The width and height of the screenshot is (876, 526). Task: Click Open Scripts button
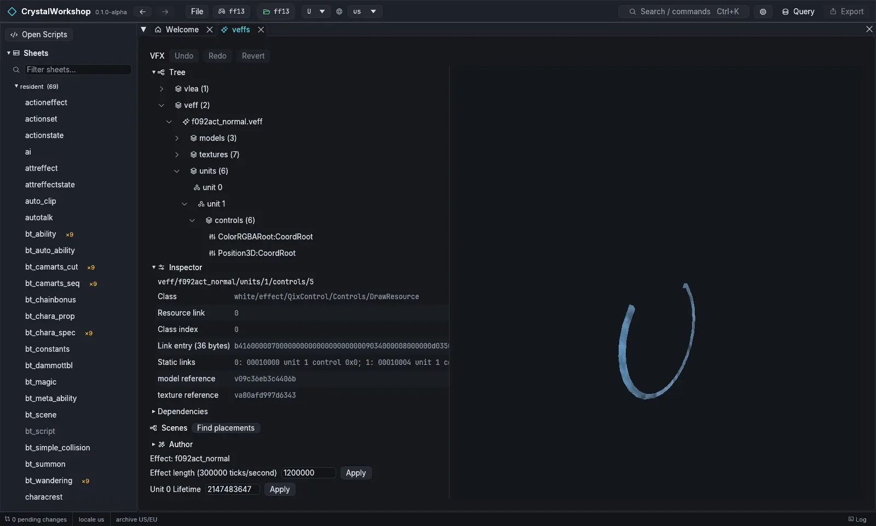pyautogui.click(x=39, y=35)
